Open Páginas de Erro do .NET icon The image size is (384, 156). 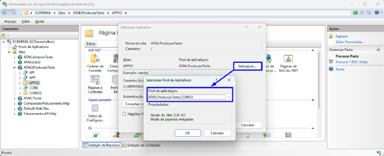coord(288,59)
